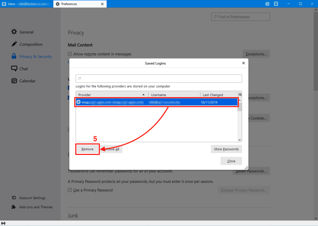Click the Calendar icon in sidebar

point(14,81)
